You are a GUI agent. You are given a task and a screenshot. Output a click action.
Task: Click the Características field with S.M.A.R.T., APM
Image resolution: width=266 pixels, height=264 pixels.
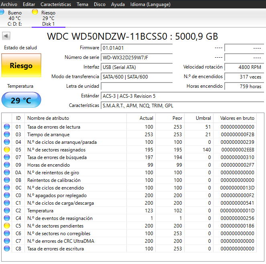(183, 106)
